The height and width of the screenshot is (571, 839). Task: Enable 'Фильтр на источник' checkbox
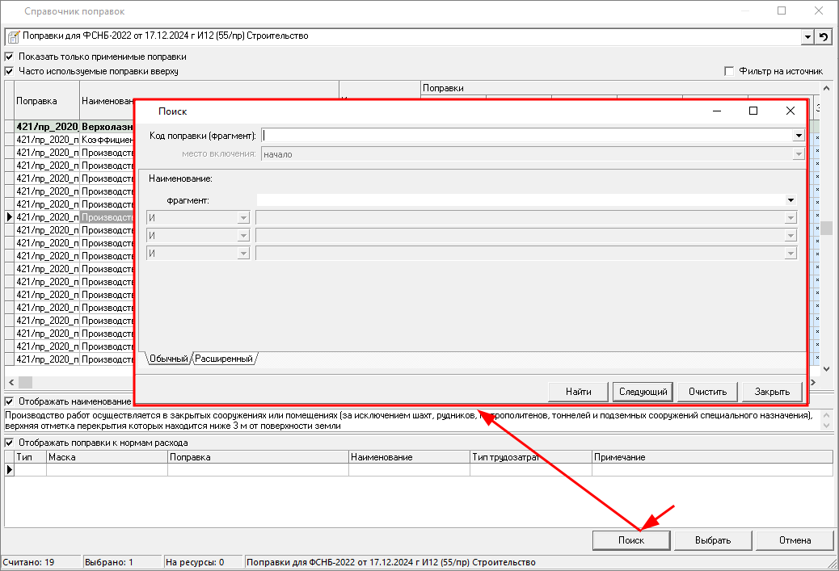pyautogui.click(x=730, y=71)
